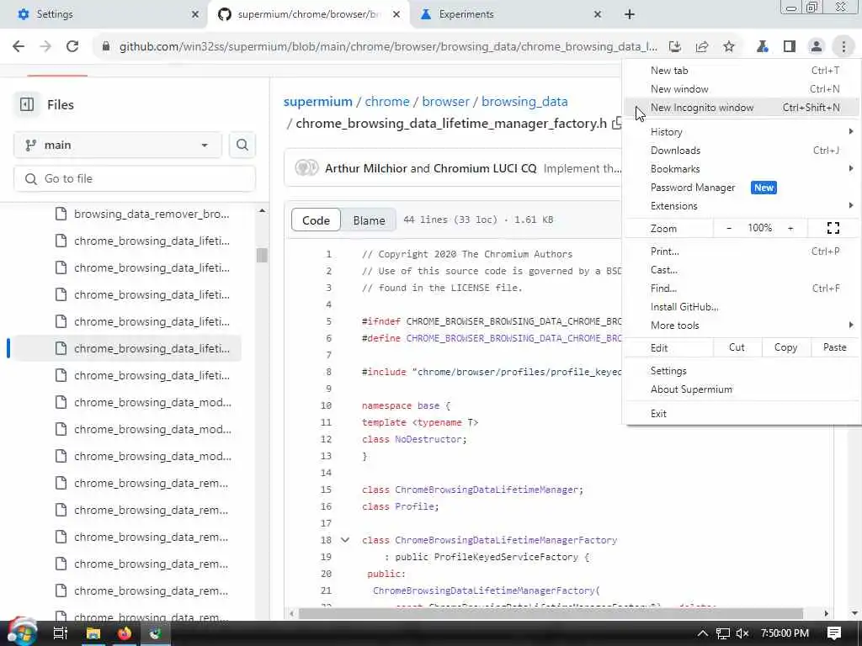Click the volume muted tray icon
Screen dimensions: 862x646
(742, 633)
